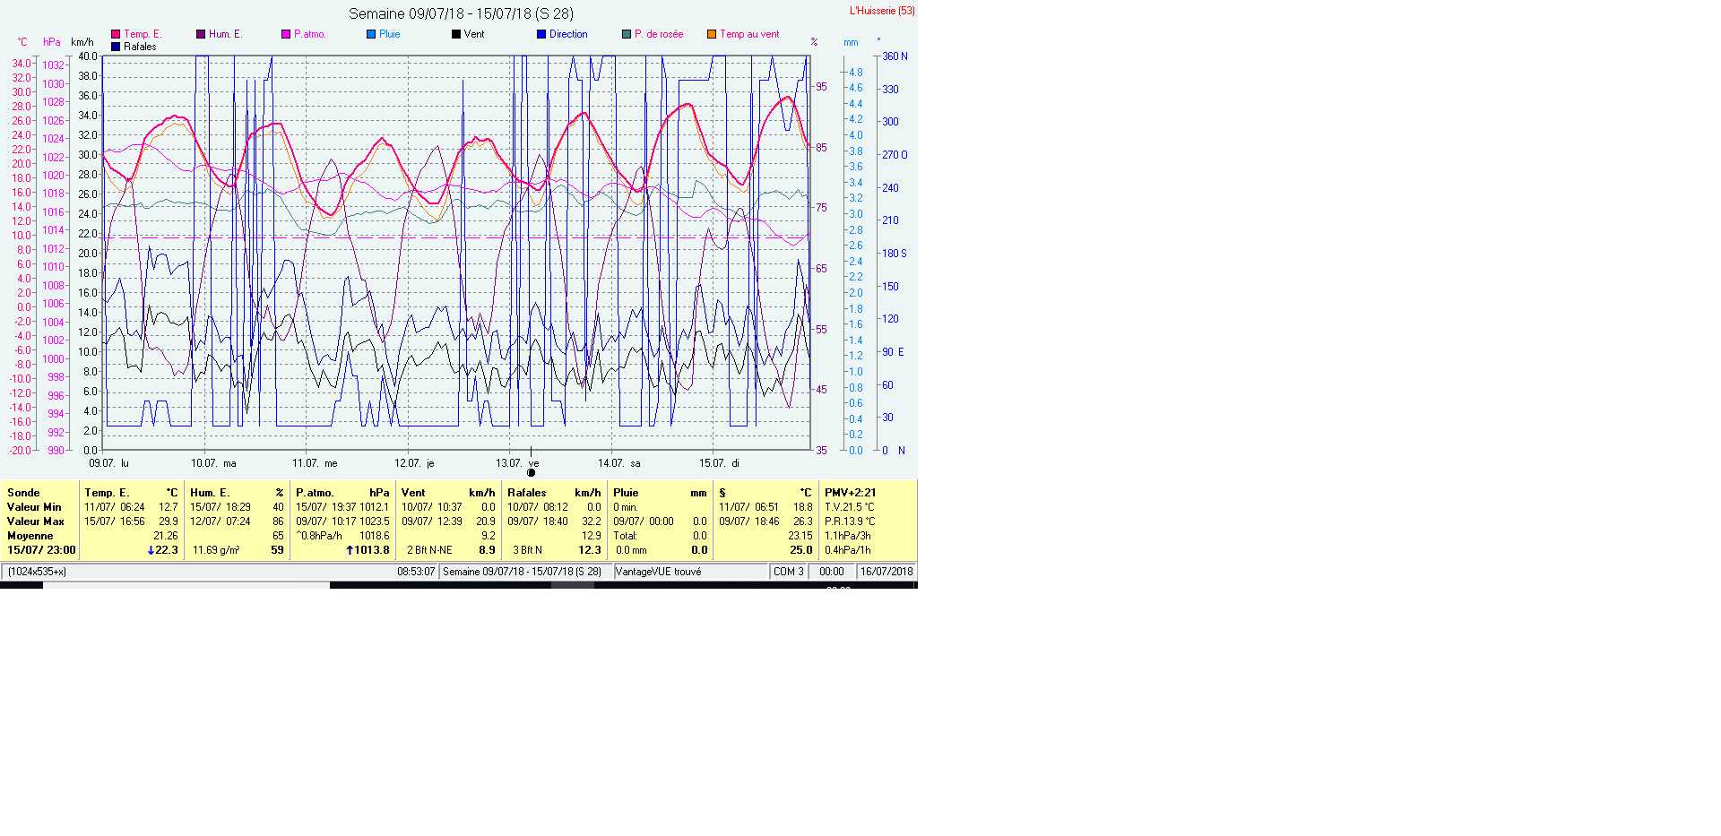Click the purple Hum. E. legend swatch
Image resolution: width=1721 pixels, height=836 pixels.
point(201,34)
